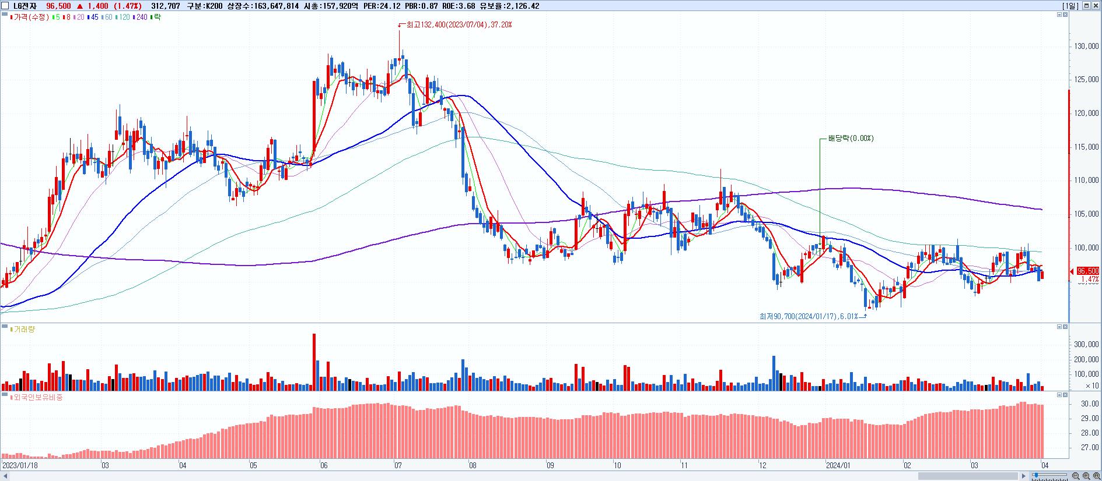
Task: Zoom in the chart with plus magnifier
Action: 1086,476
